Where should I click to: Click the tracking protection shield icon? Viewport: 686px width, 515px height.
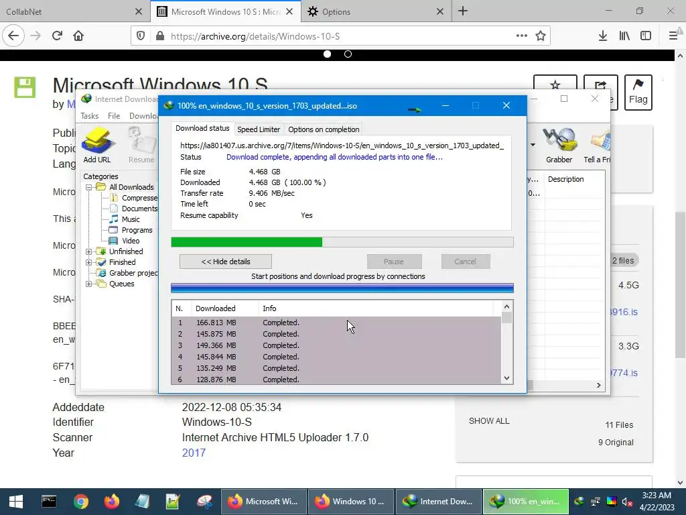pos(141,36)
